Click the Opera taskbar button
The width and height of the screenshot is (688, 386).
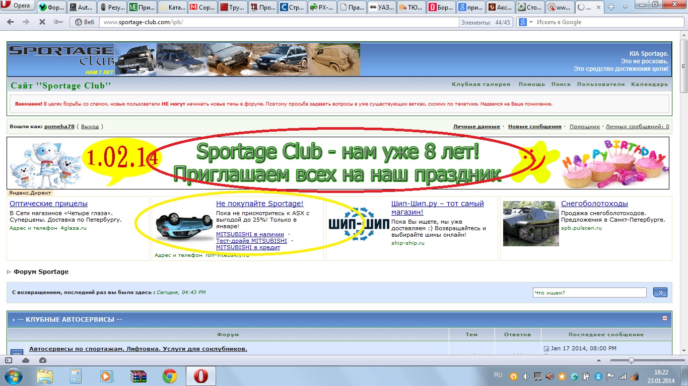click(201, 376)
